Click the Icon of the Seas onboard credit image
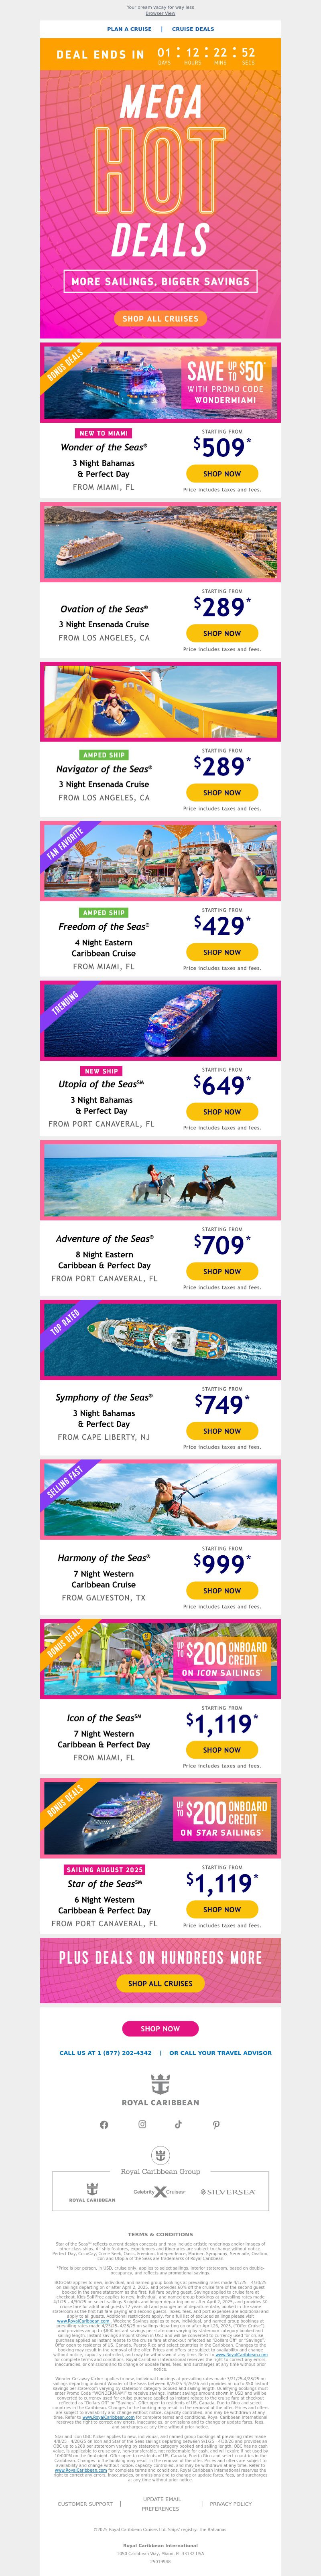This screenshot has width=321, height=2576. [160, 1660]
